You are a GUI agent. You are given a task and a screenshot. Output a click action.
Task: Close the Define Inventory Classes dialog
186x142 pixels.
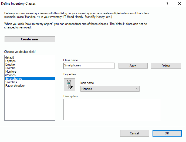(180, 4)
